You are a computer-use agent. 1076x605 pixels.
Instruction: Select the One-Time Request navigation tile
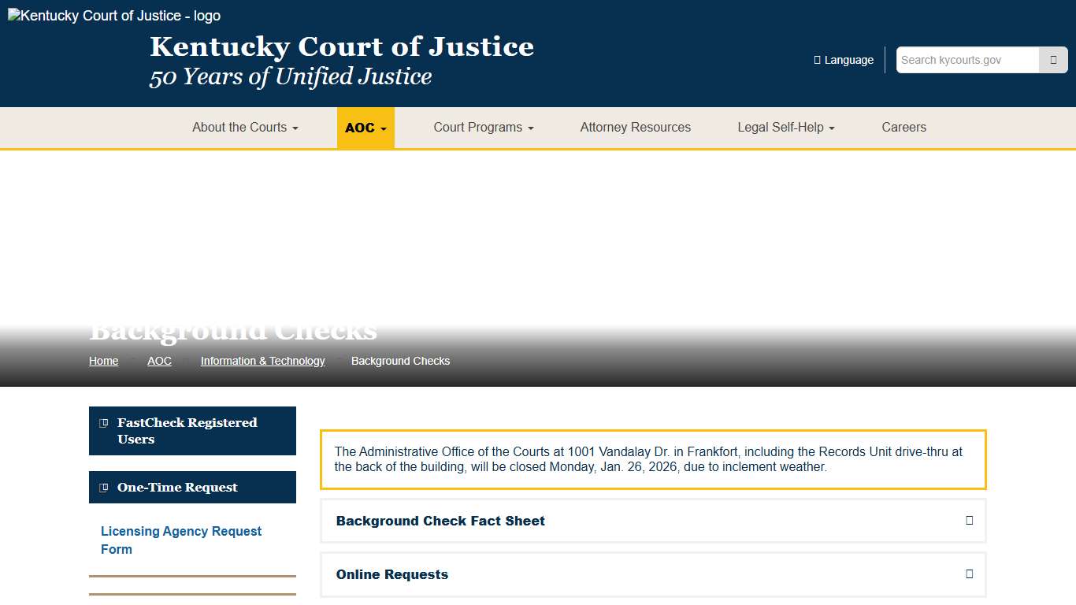[192, 487]
